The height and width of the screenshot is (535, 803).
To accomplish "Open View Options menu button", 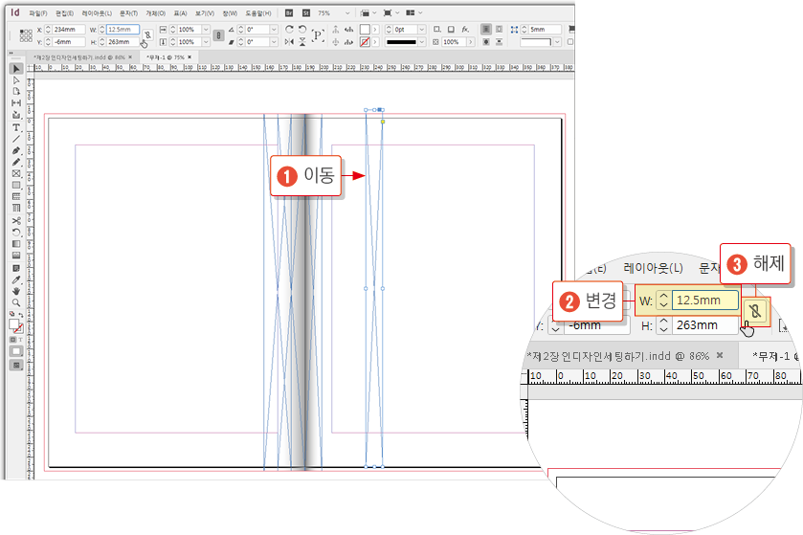I will pos(368,12).
